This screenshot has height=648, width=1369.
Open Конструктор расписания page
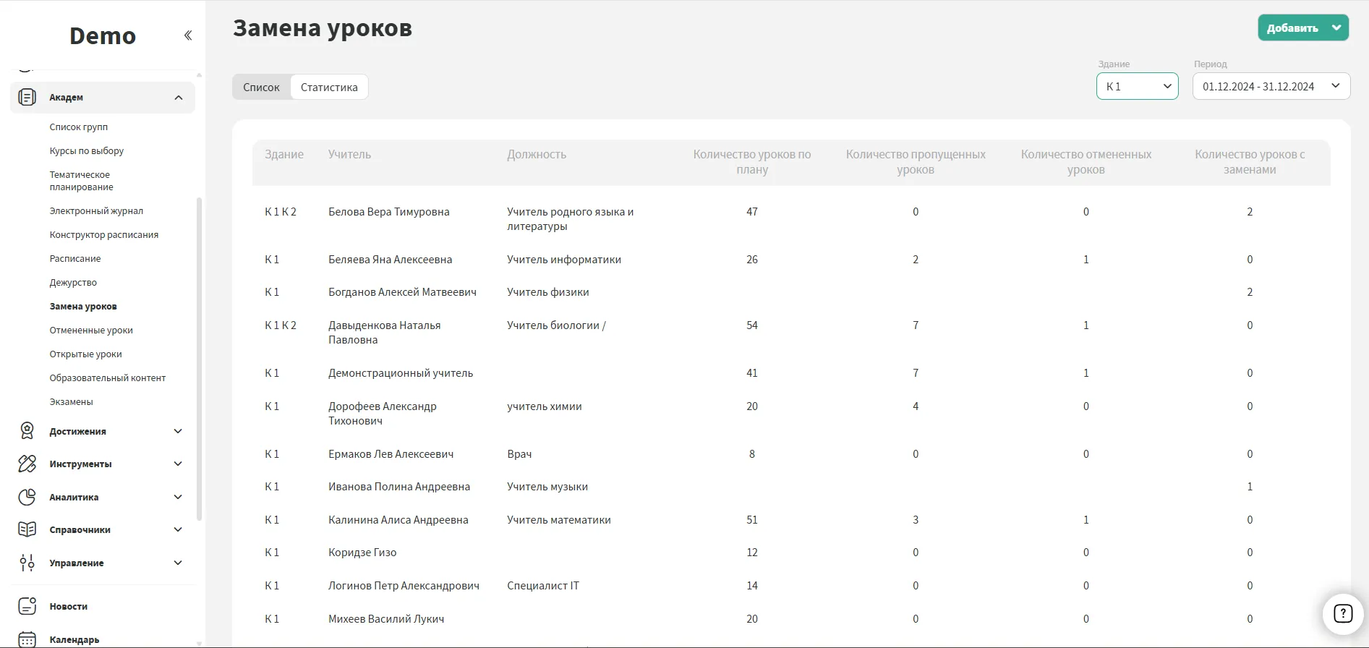tap(103, 235)
